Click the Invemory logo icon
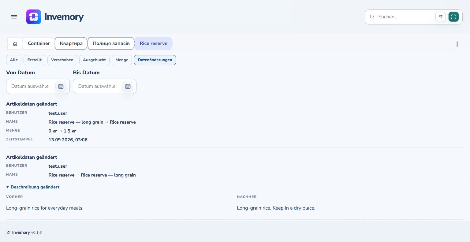 [34, 17]
